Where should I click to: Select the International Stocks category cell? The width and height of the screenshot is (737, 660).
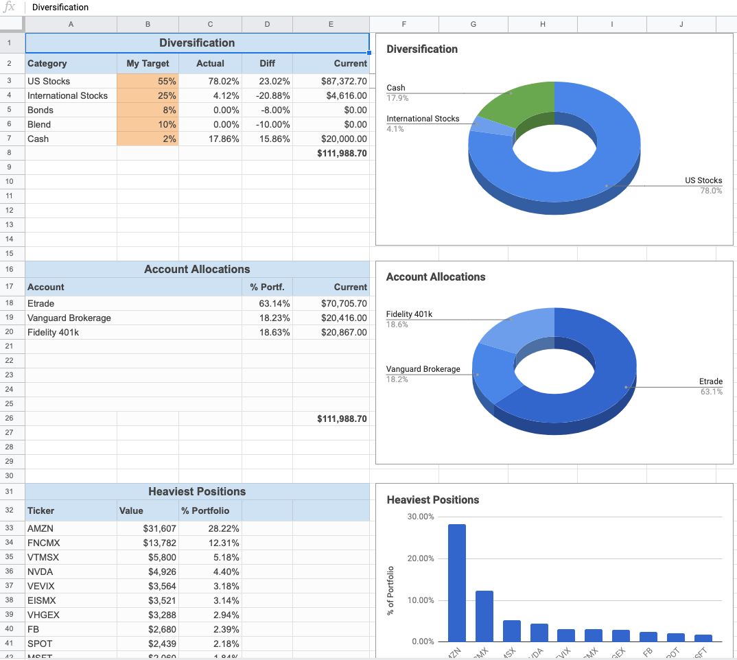coord(71,95)
